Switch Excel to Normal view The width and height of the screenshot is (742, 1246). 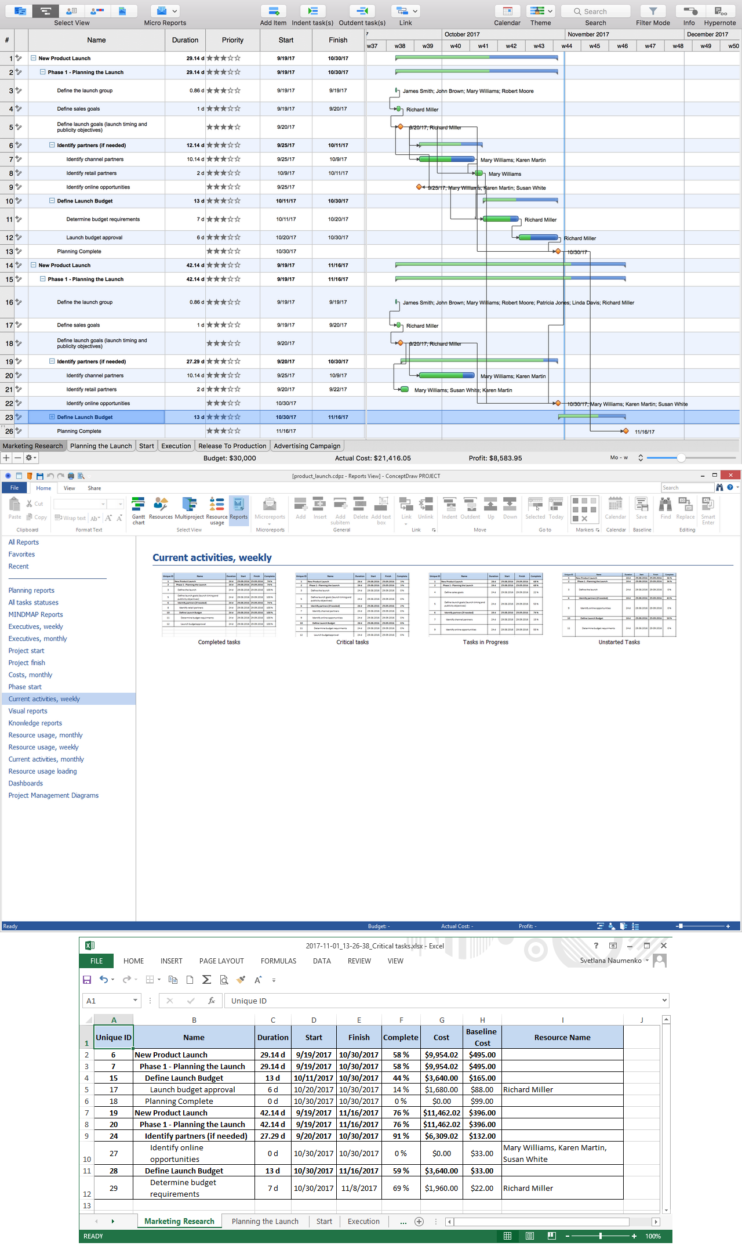pyautogui.click(x=507, y=1236)
